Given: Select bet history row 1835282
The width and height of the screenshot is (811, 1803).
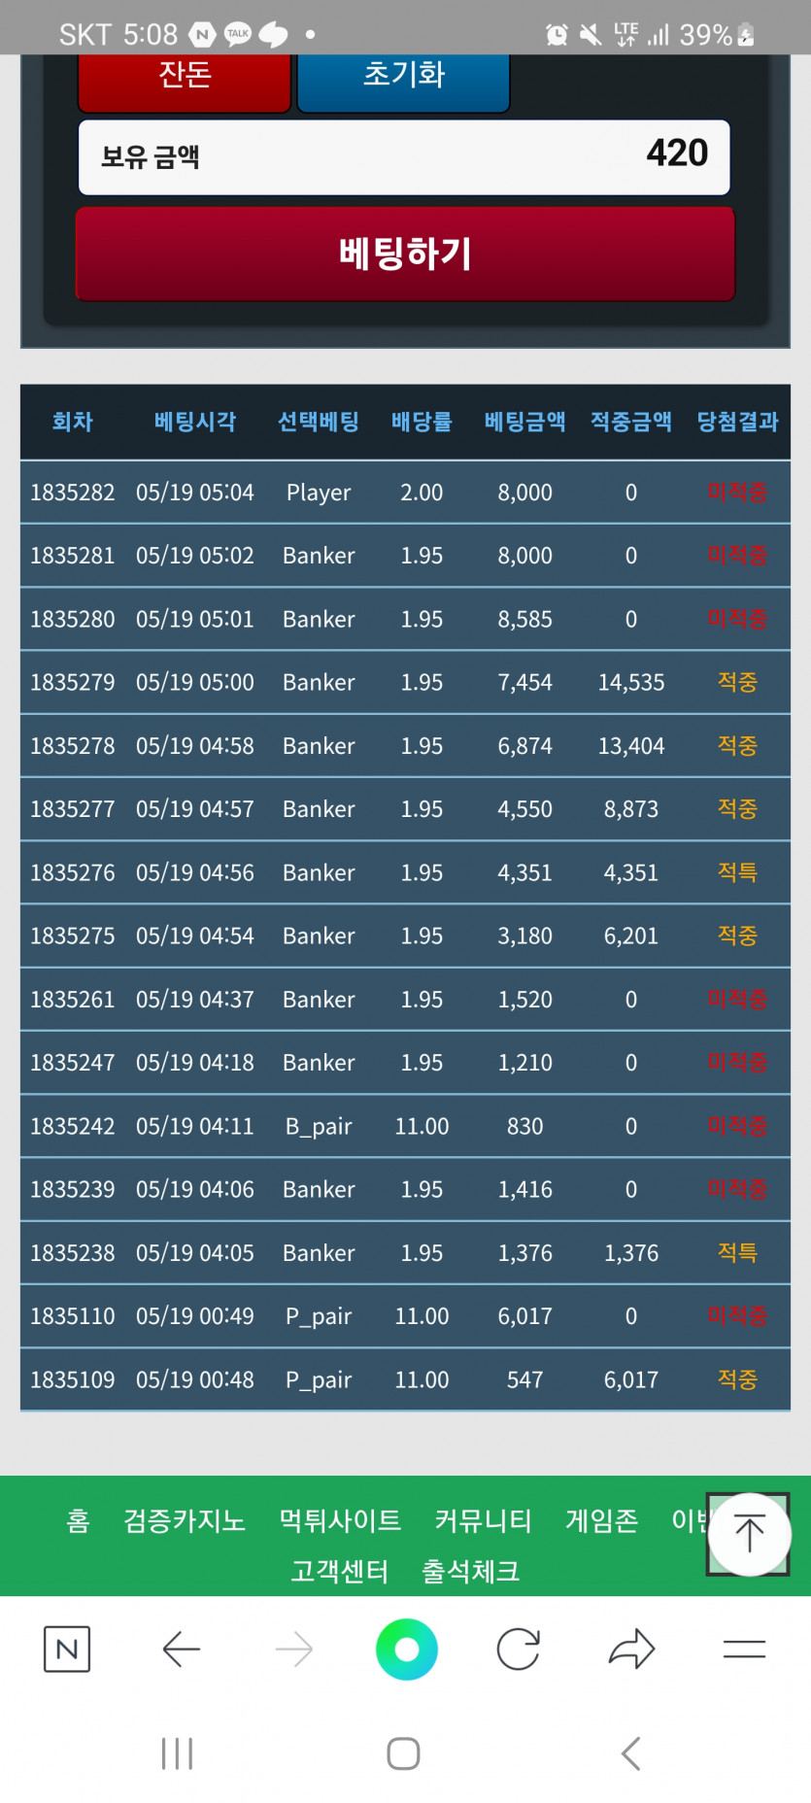Looking at the screenshot, I should 405,493.
